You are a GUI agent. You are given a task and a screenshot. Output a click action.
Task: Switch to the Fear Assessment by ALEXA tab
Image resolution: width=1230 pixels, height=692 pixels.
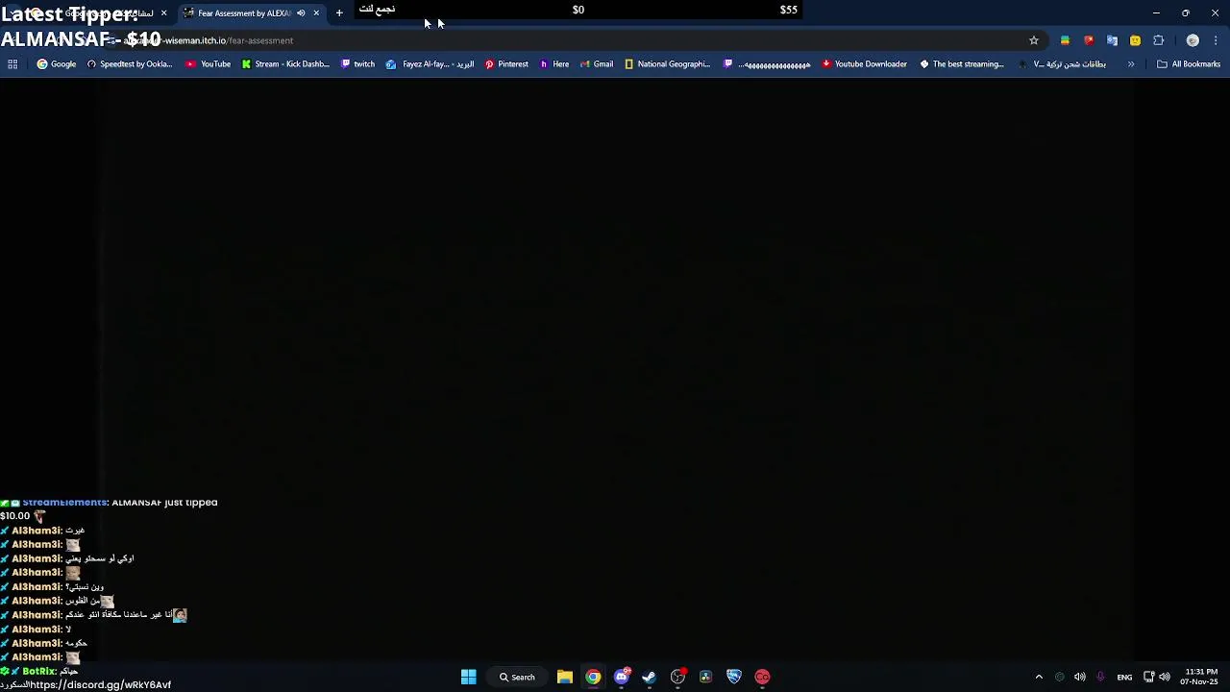[244, 13]
